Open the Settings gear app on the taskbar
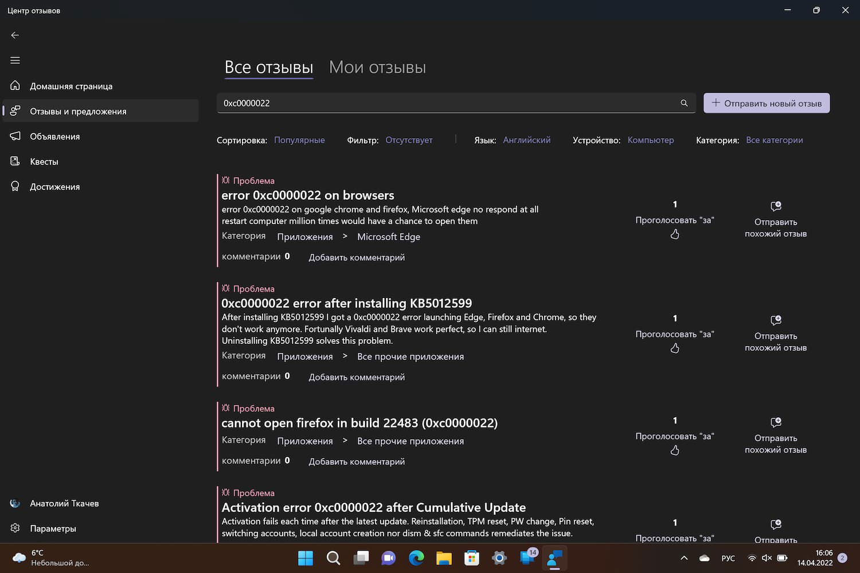The height and width of the screenshot is (573, 860). (499, 558)
